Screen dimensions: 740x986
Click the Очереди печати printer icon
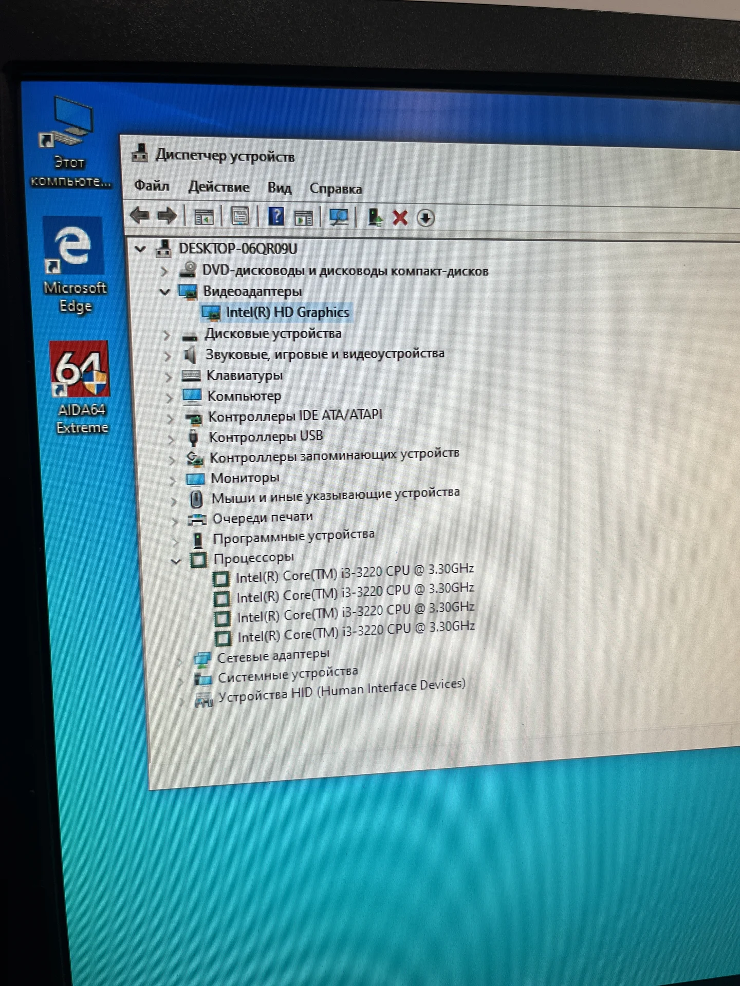tap(197, 520)
